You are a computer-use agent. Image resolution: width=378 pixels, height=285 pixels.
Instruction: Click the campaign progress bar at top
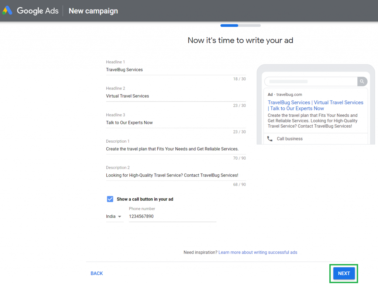click(x=240, y=25)
